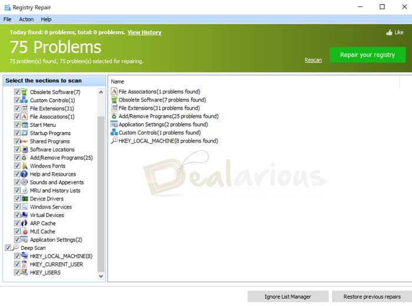Viewport: 412px width, 306px height.
Task: Click the HKEY_LOCAL_MACHINE icon in sidebar
Action: click(24, 256)
